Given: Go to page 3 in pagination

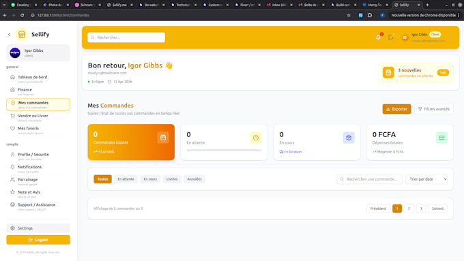Looking at the screenshot, I should click(x=421, y=209).
